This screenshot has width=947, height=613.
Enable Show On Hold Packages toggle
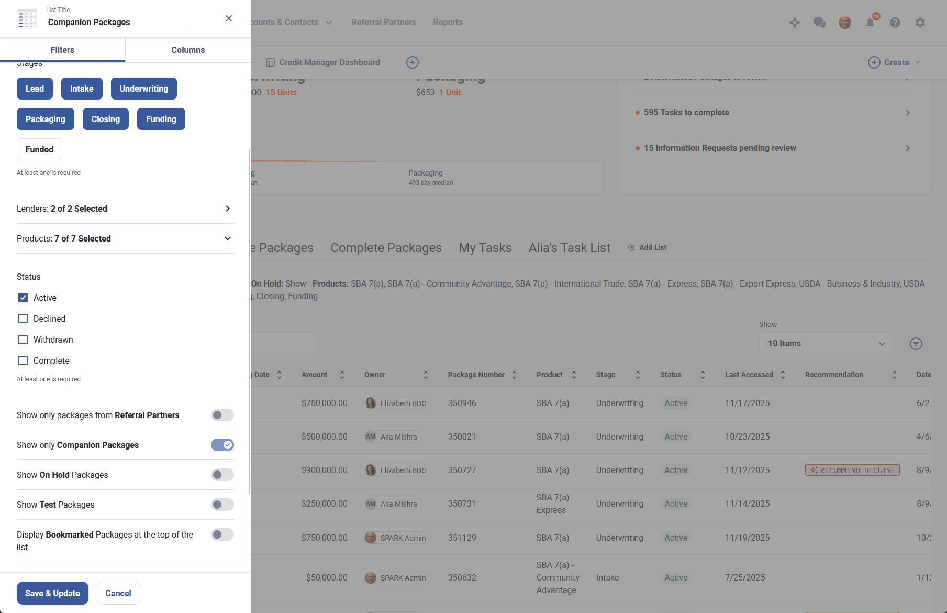coord(222,475)
